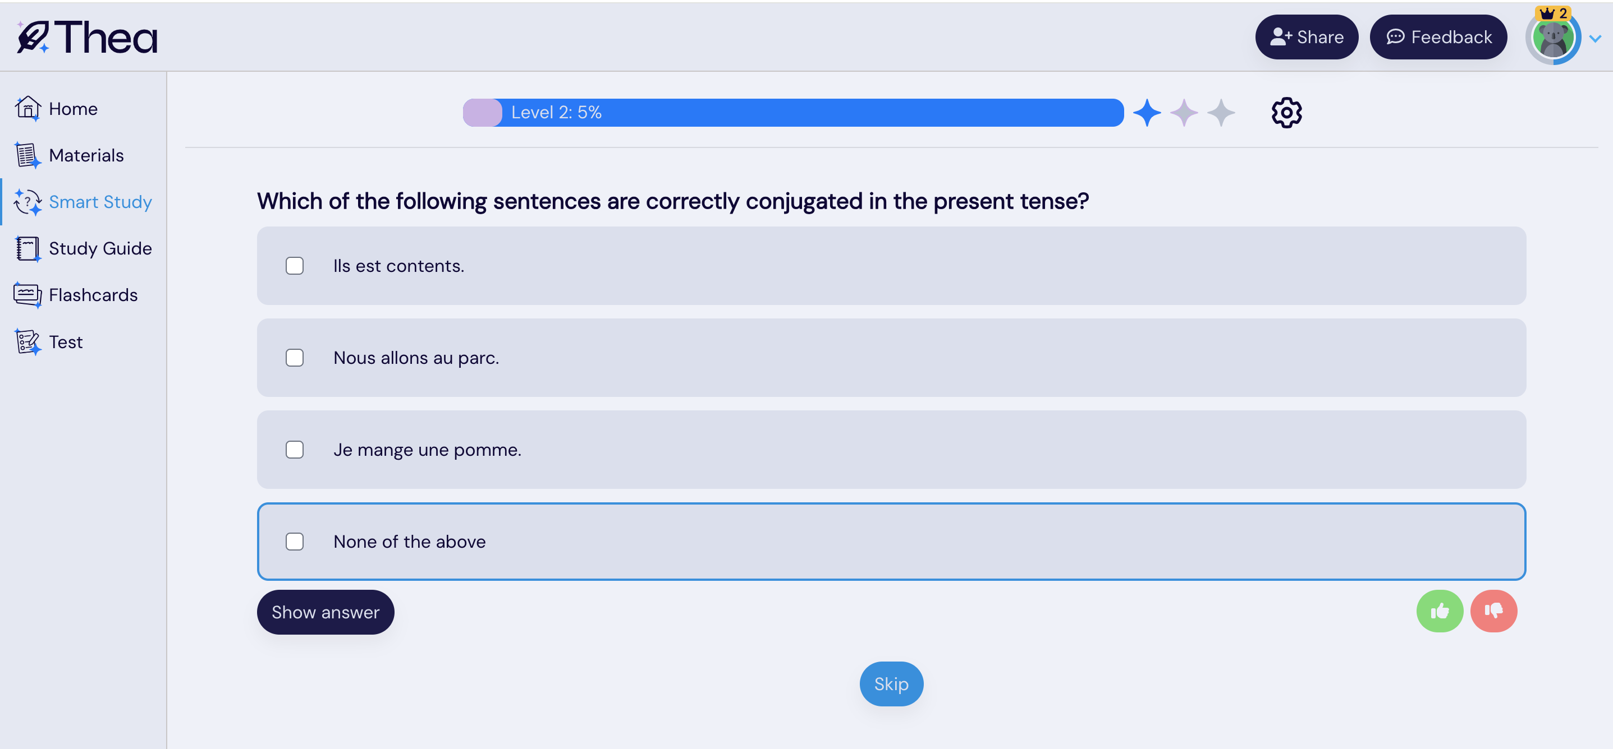Click the Flashcards sidebar icon
Viewport: 1613px width, 749px height.
pyautogui.click(x=28, y=295)
